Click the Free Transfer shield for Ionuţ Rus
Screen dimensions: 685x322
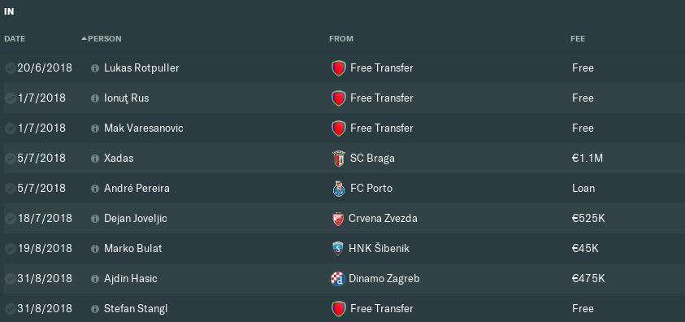pos(339,98)
